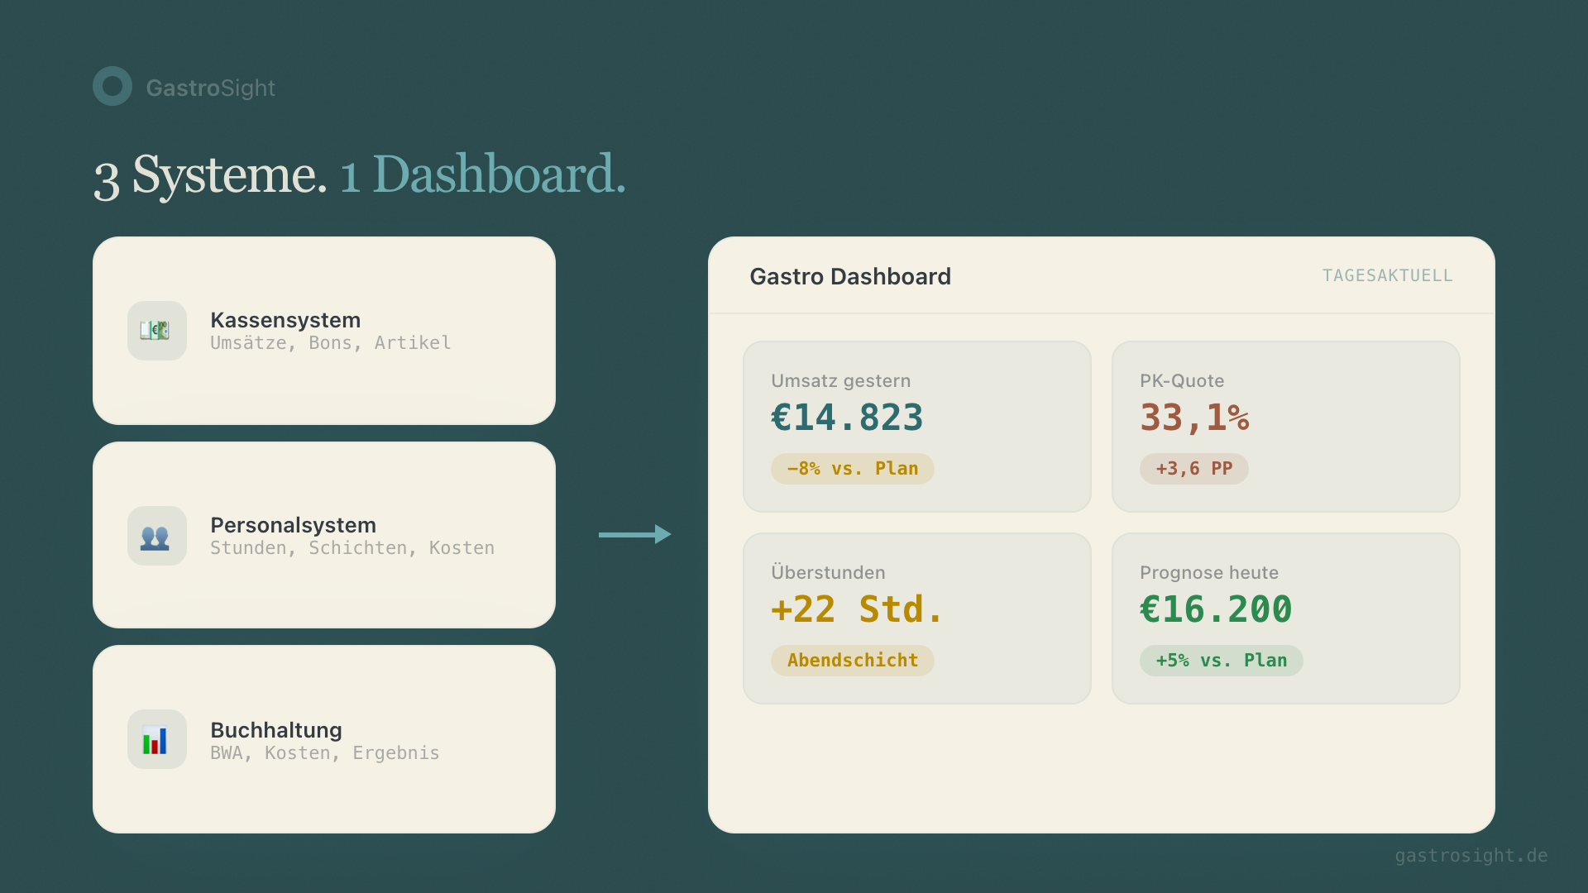Select the €14.823 revenue value
This screenshot has height=893, width=1588.
847,418
